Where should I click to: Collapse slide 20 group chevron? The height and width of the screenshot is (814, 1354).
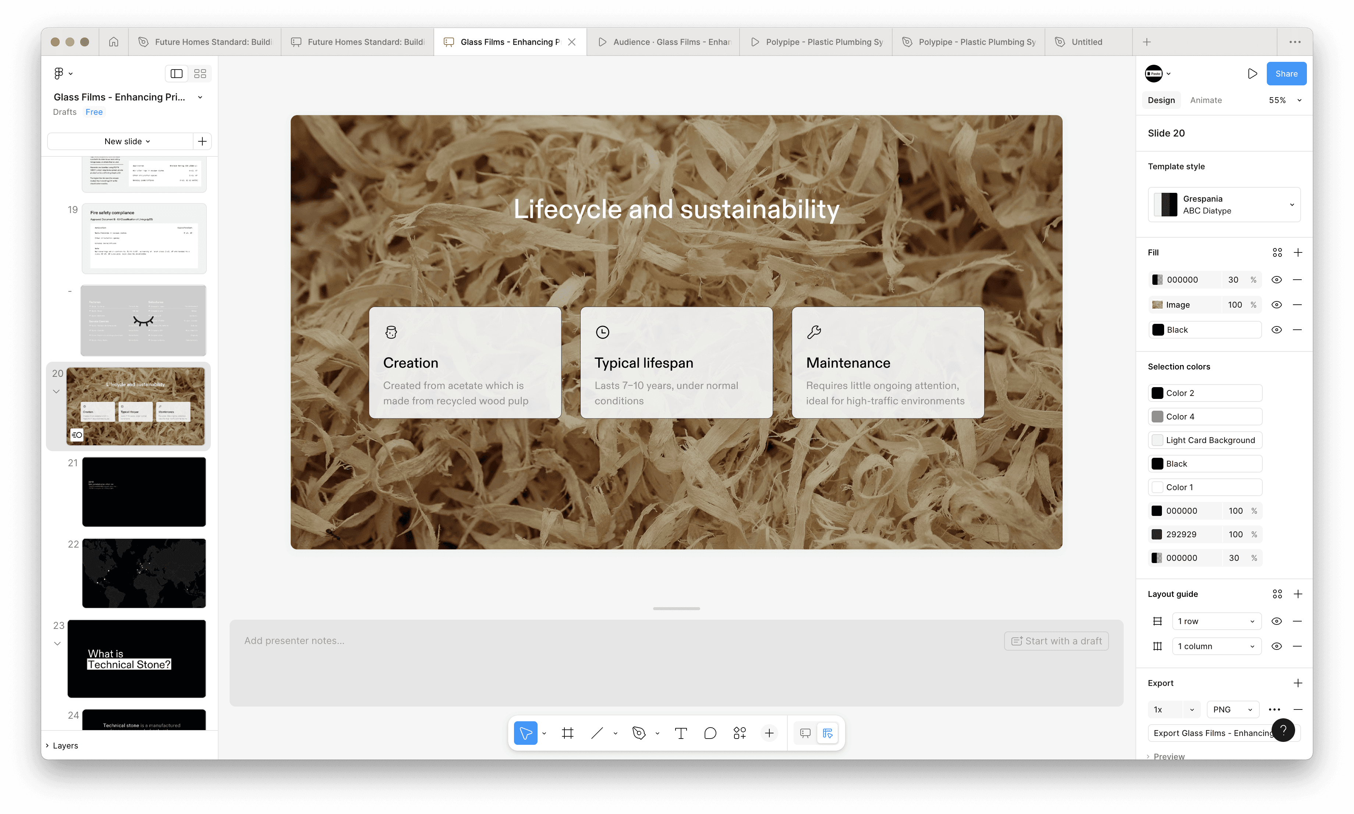point(56,392)
